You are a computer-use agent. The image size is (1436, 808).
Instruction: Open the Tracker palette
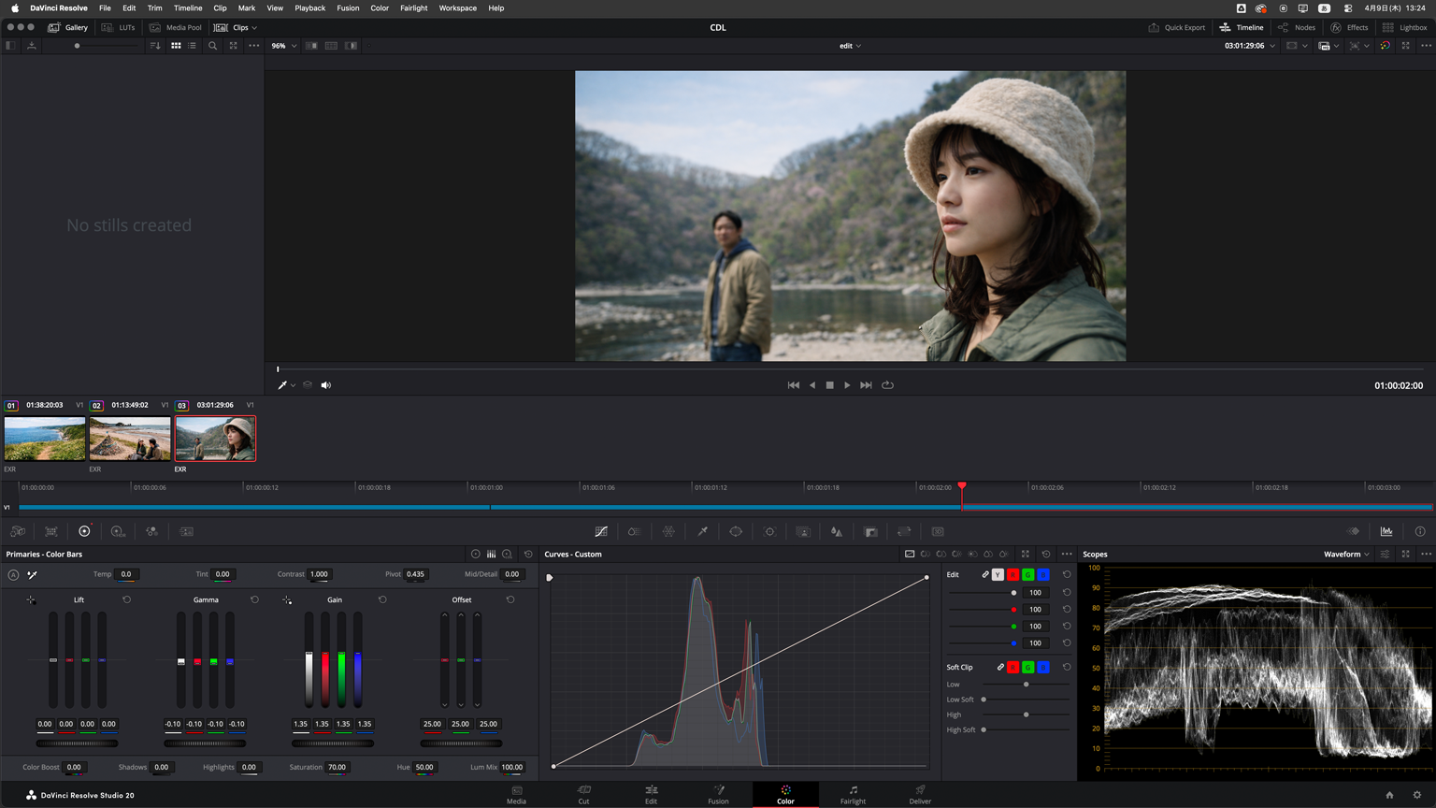(769, 531)
